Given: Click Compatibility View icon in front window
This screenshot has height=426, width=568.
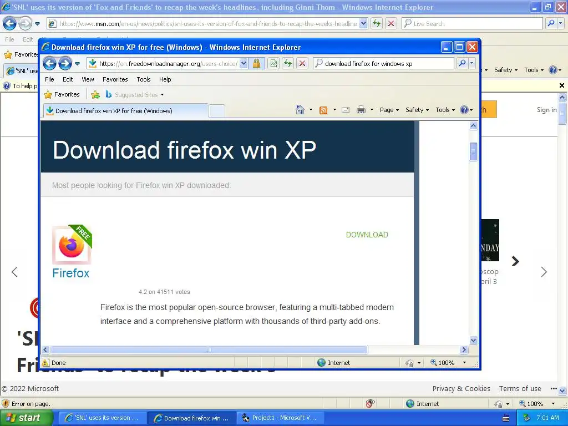Looking at the screenshot, I should point(273,64).
